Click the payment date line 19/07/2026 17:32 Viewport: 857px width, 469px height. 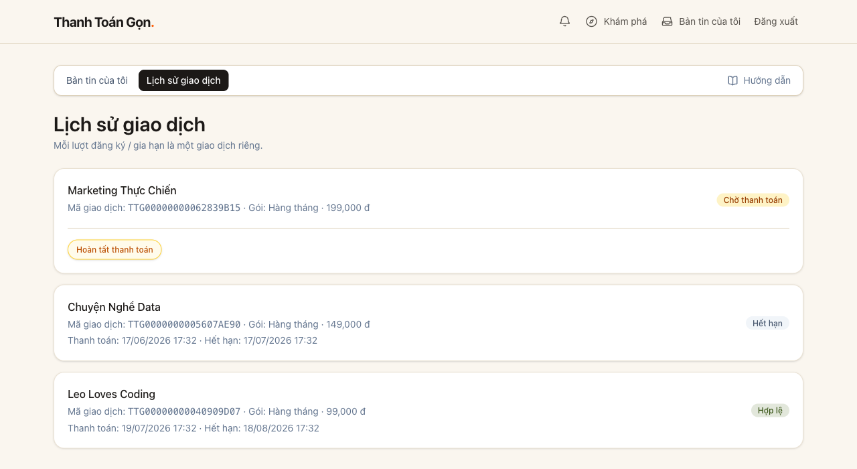(x=193, y=428)
